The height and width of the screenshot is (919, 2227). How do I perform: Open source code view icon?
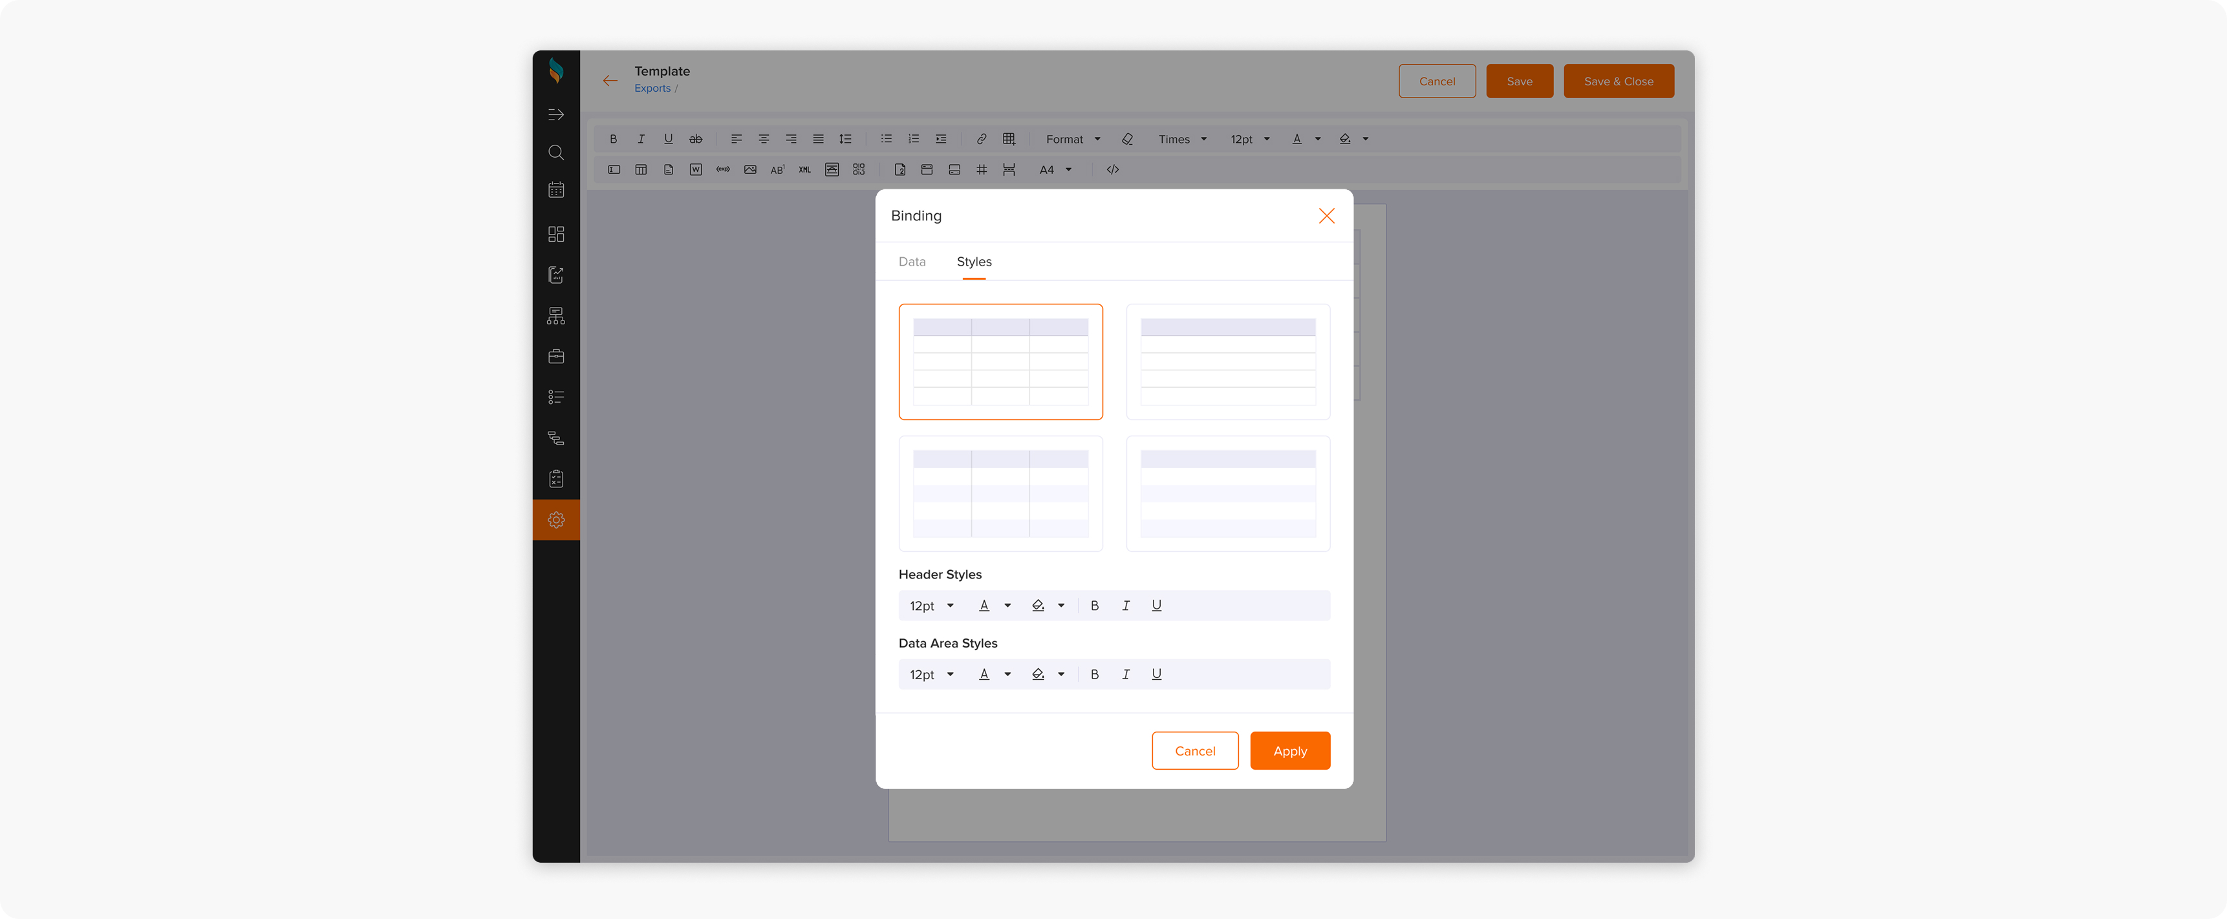(x=1113, y=170)
